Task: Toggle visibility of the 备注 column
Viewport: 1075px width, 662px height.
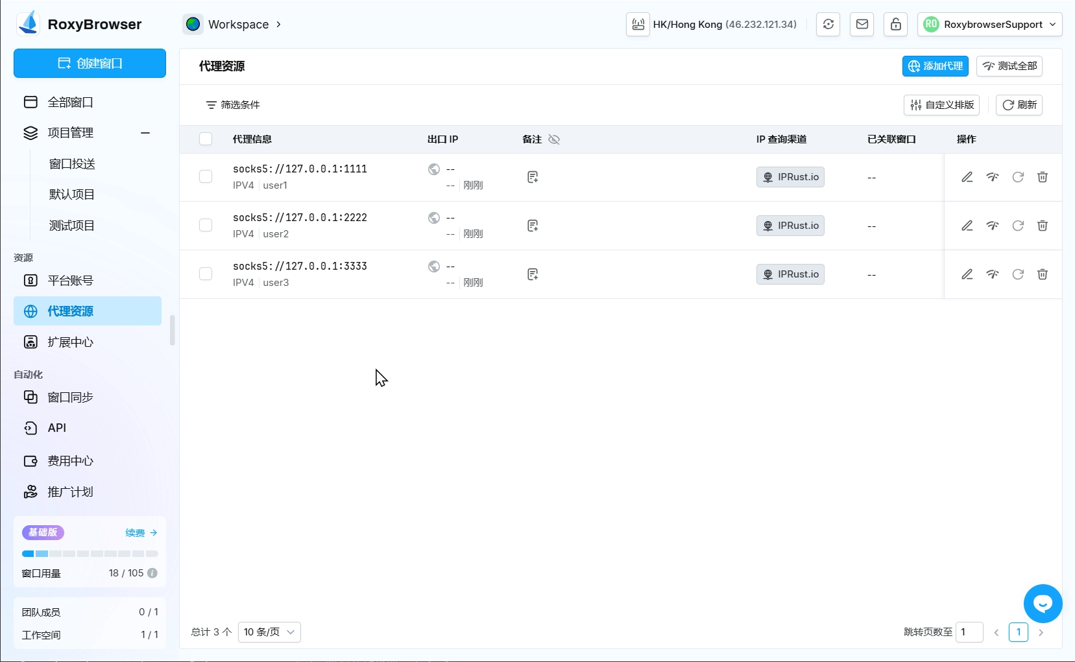Action: coord(554,139)
